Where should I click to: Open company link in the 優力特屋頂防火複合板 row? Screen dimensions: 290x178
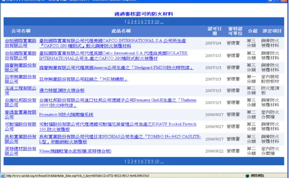[20, 90]
